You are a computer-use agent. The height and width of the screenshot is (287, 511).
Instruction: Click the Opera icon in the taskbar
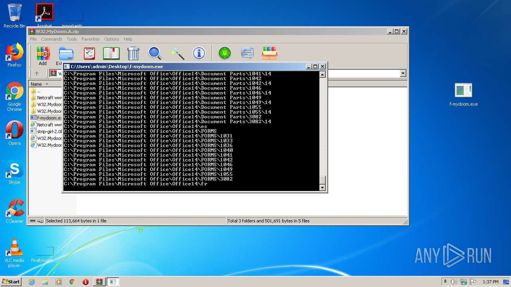point(85,282)
